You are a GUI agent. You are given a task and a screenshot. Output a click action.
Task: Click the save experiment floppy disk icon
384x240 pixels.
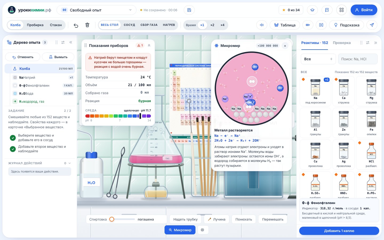coord(189,10)
